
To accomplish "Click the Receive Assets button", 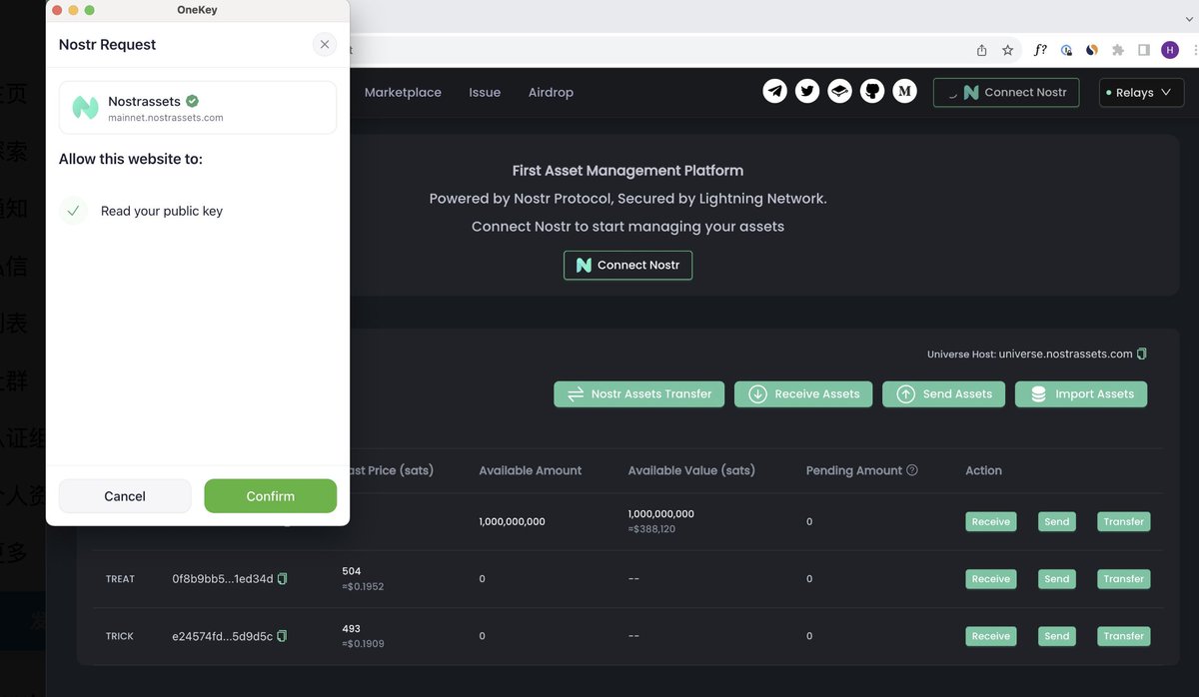I will pos(803,394).
